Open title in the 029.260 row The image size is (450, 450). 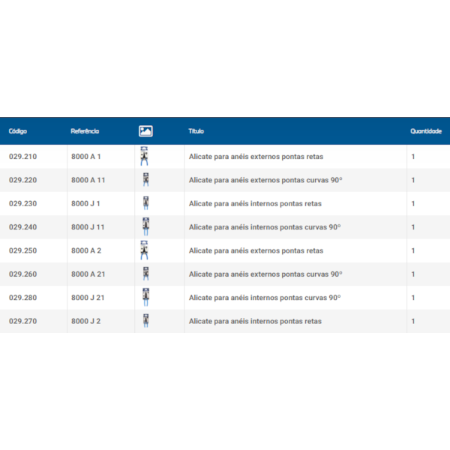[x=265, y=274]
